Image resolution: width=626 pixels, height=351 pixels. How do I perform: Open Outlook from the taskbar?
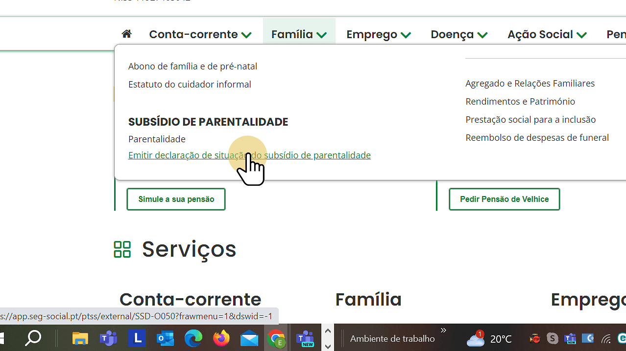(165, 338)
